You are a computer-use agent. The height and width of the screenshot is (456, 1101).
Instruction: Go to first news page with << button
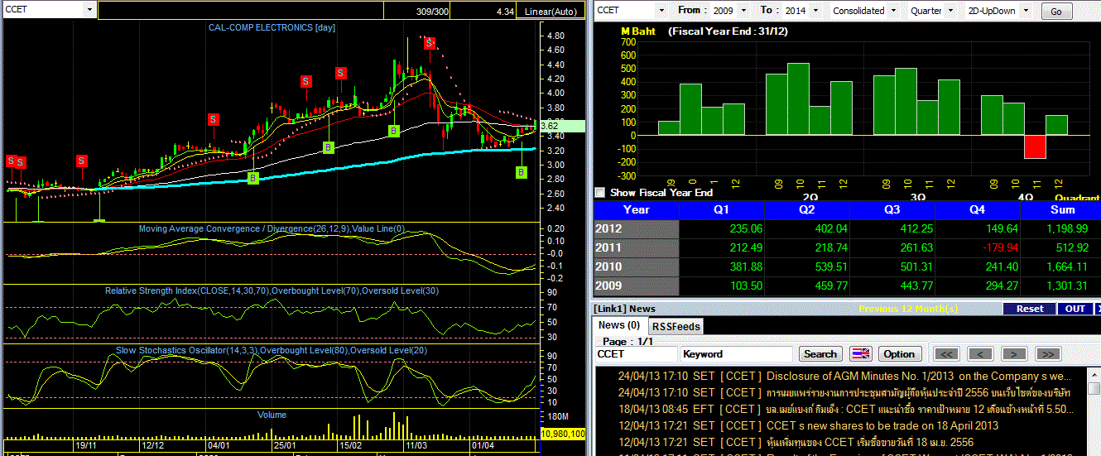(x=947, y=353)
